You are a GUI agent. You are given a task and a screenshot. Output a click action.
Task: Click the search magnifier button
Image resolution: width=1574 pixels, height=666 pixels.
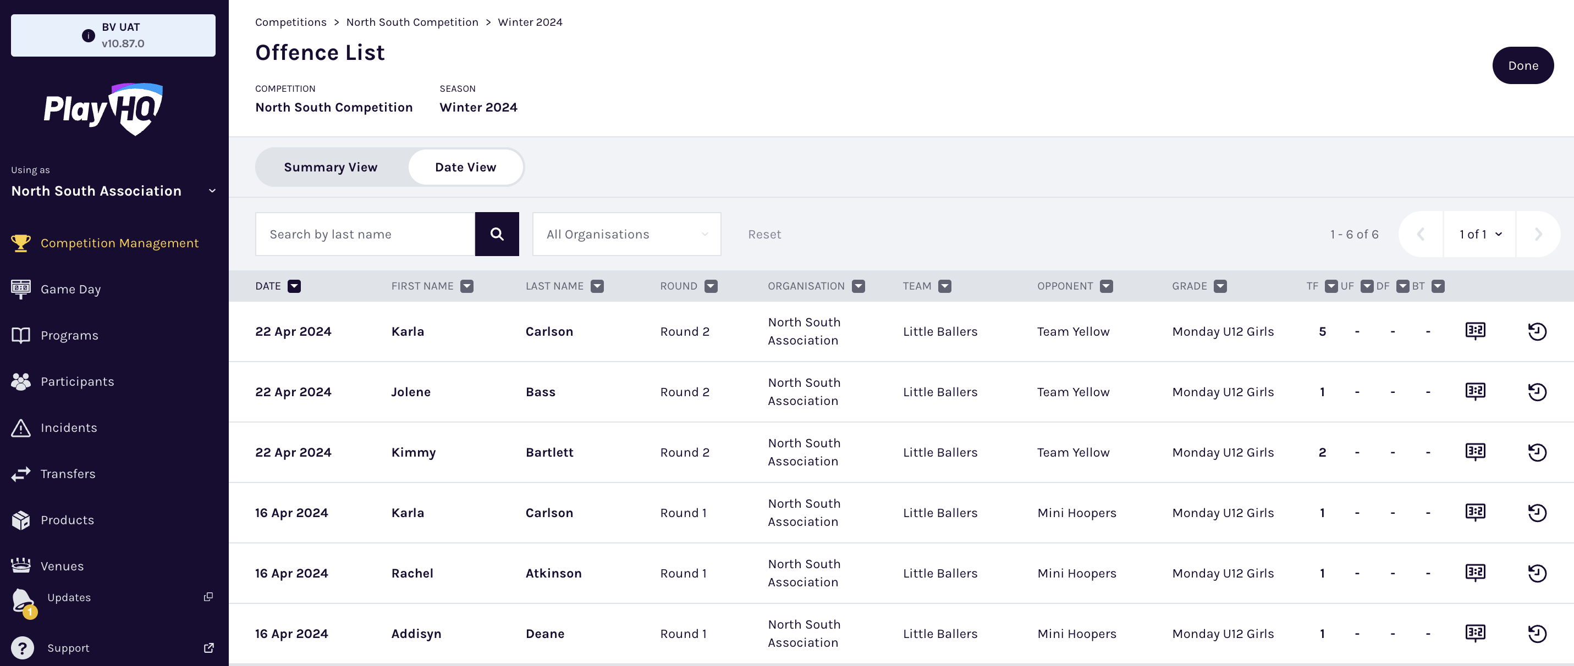(x=496, y=234)
